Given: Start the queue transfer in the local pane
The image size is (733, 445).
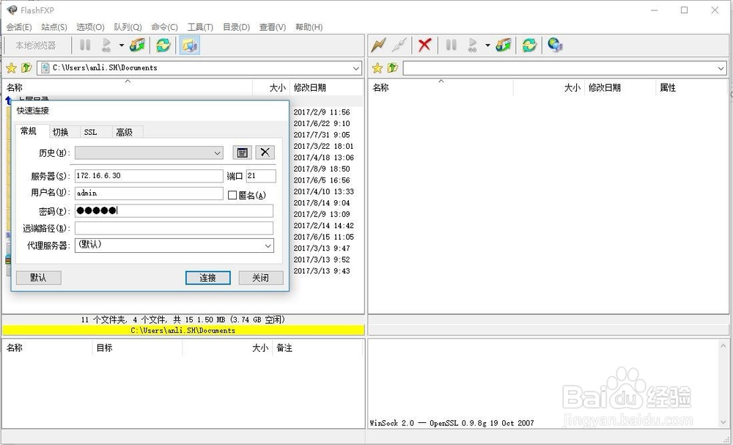Looking at the screenshot, I should tap(106, 45).
